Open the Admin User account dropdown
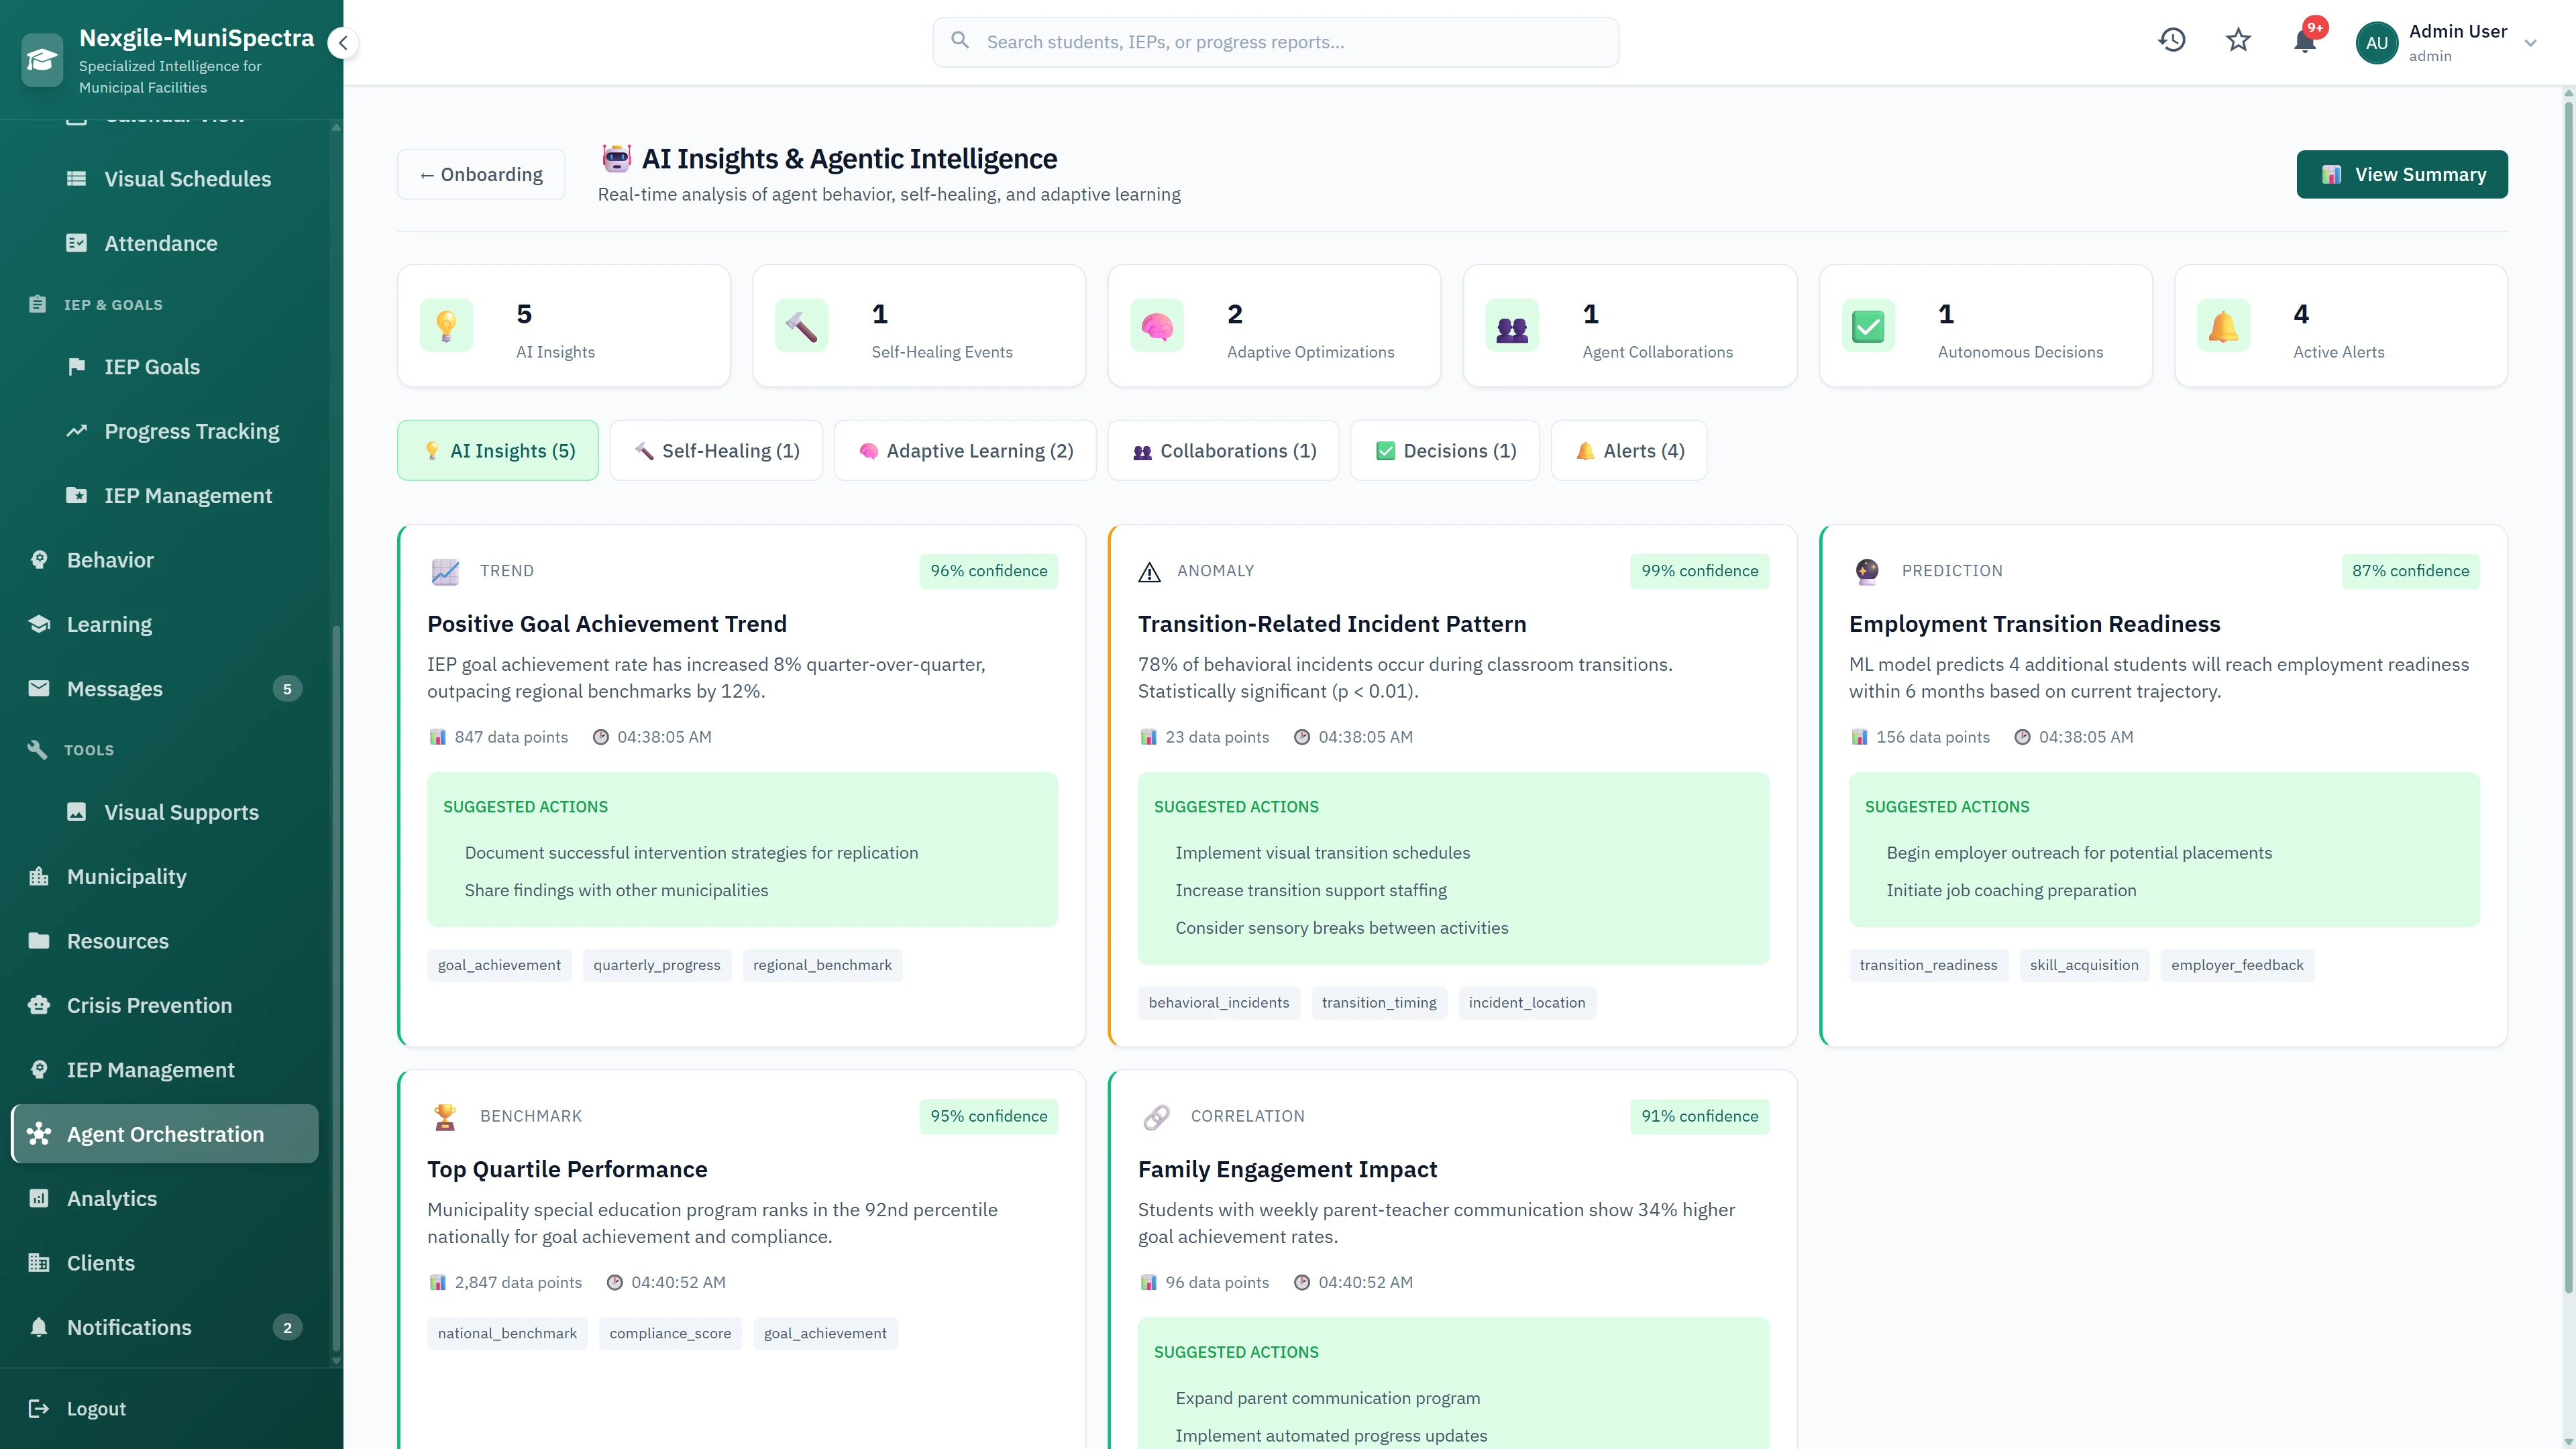 point(2450,42)
